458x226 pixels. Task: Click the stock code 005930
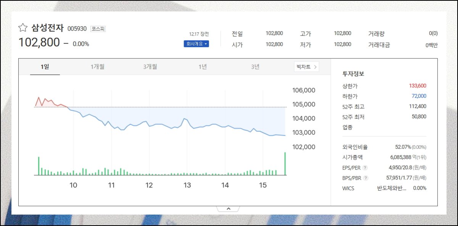pos(77,29)
